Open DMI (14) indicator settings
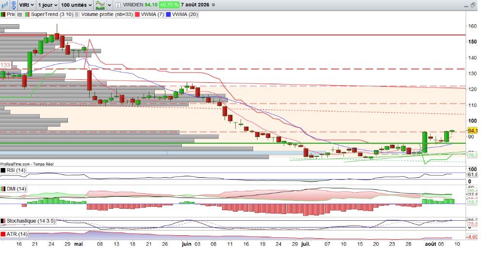 pyautogui.click(x=14, y=189)
